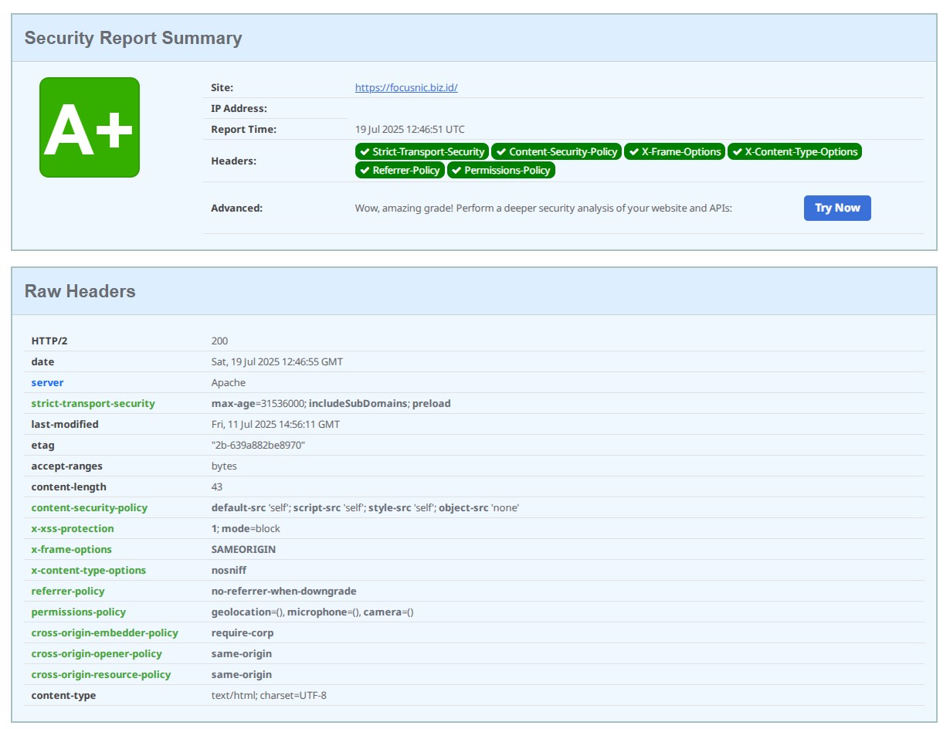Click the Content-Security-Policy header badge
Viewport: 950px width, 729px height.
[x=556, y=152]
